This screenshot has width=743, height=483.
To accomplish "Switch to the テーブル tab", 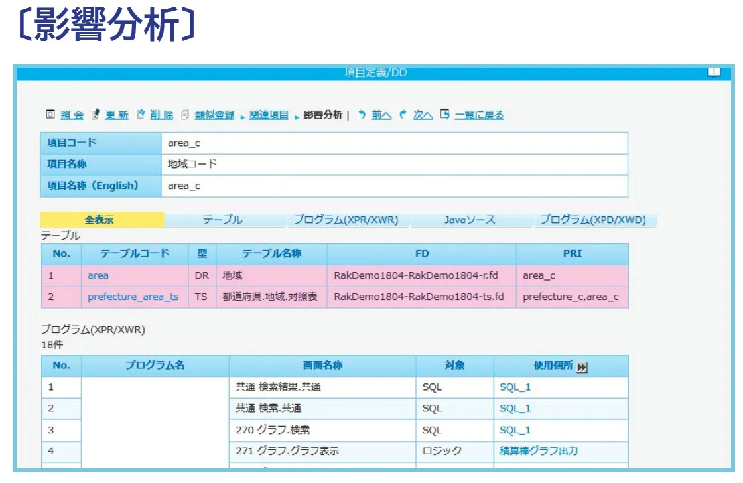I will 223,220.
